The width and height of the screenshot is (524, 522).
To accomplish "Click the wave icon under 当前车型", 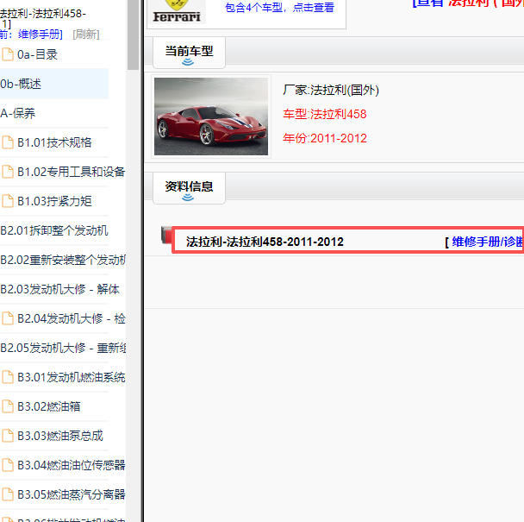I will click(x=188, y=62).
